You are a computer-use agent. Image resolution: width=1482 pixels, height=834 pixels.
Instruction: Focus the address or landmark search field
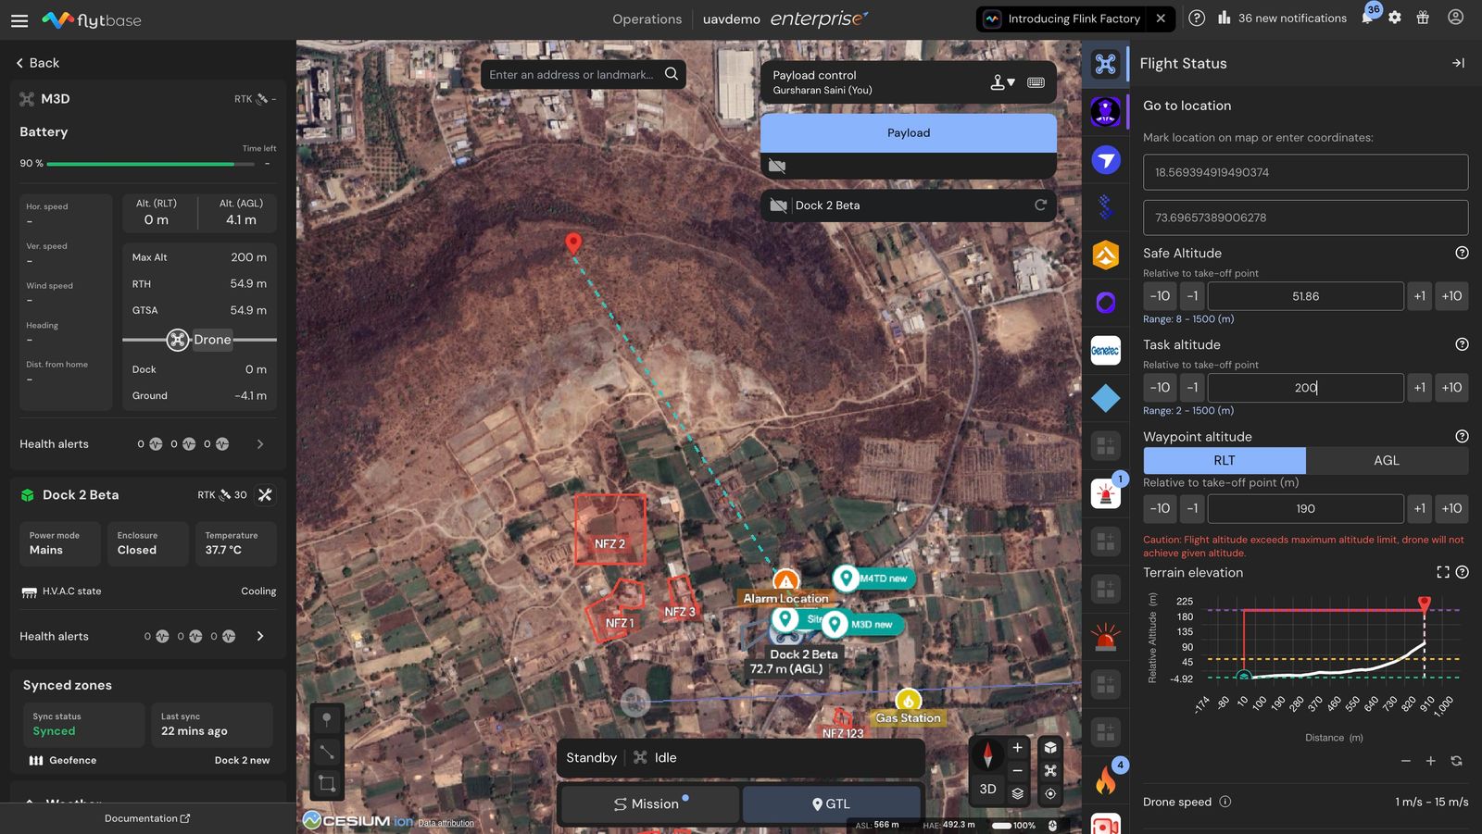571,74
